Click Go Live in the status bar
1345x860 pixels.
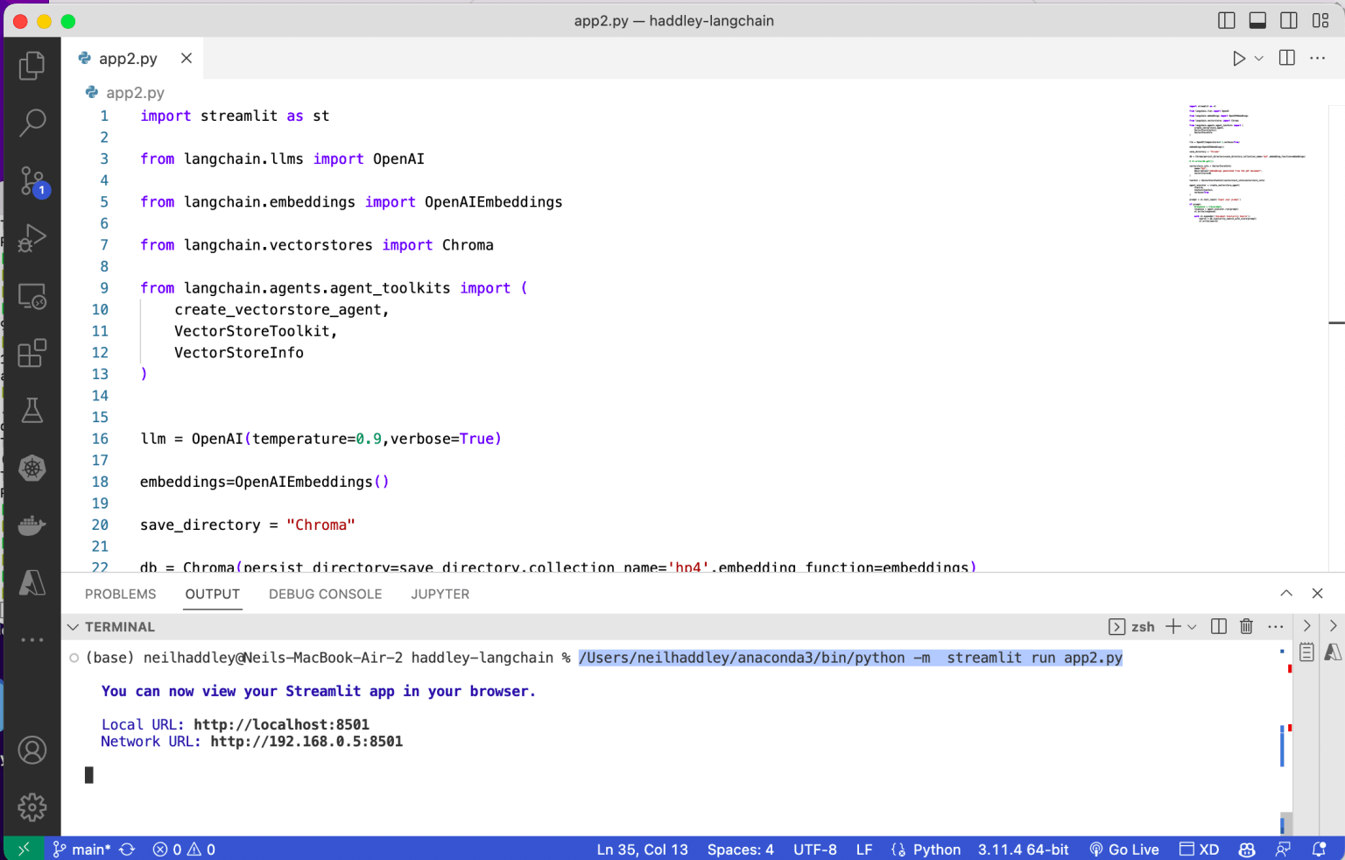pos(1124,849)
